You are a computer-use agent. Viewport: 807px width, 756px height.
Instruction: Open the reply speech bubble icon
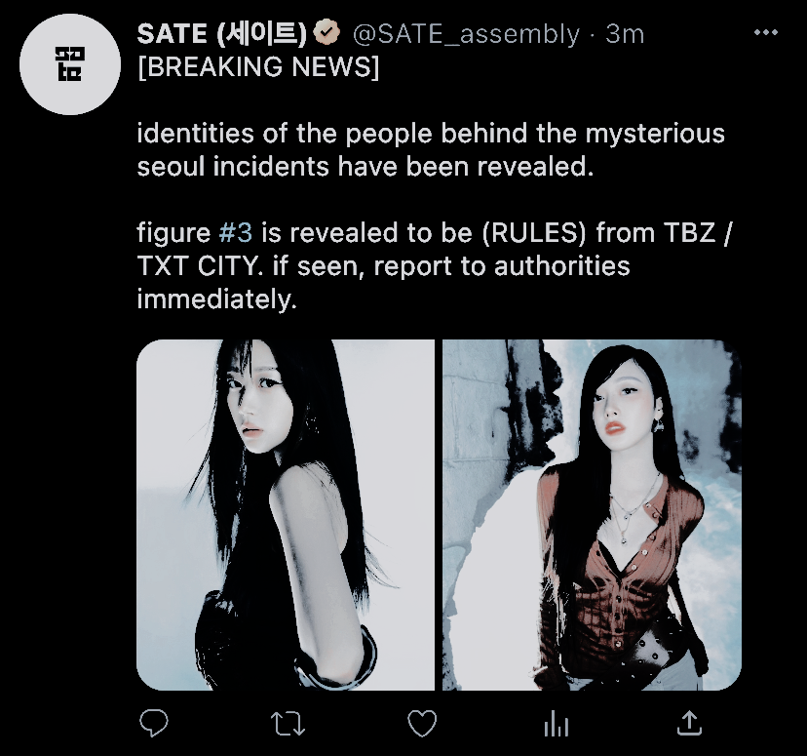[x=153, y=723]
